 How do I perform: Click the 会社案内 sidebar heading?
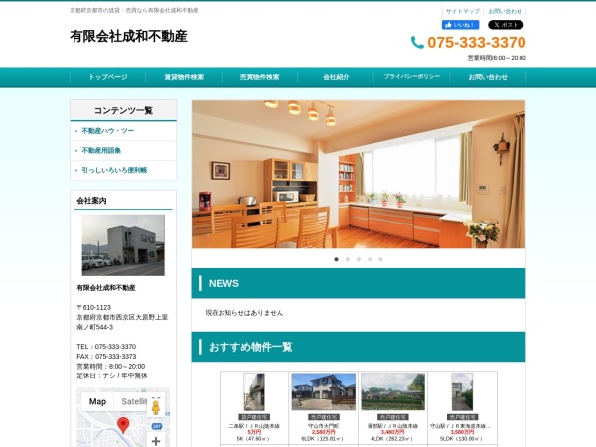(x=91, y=201)
